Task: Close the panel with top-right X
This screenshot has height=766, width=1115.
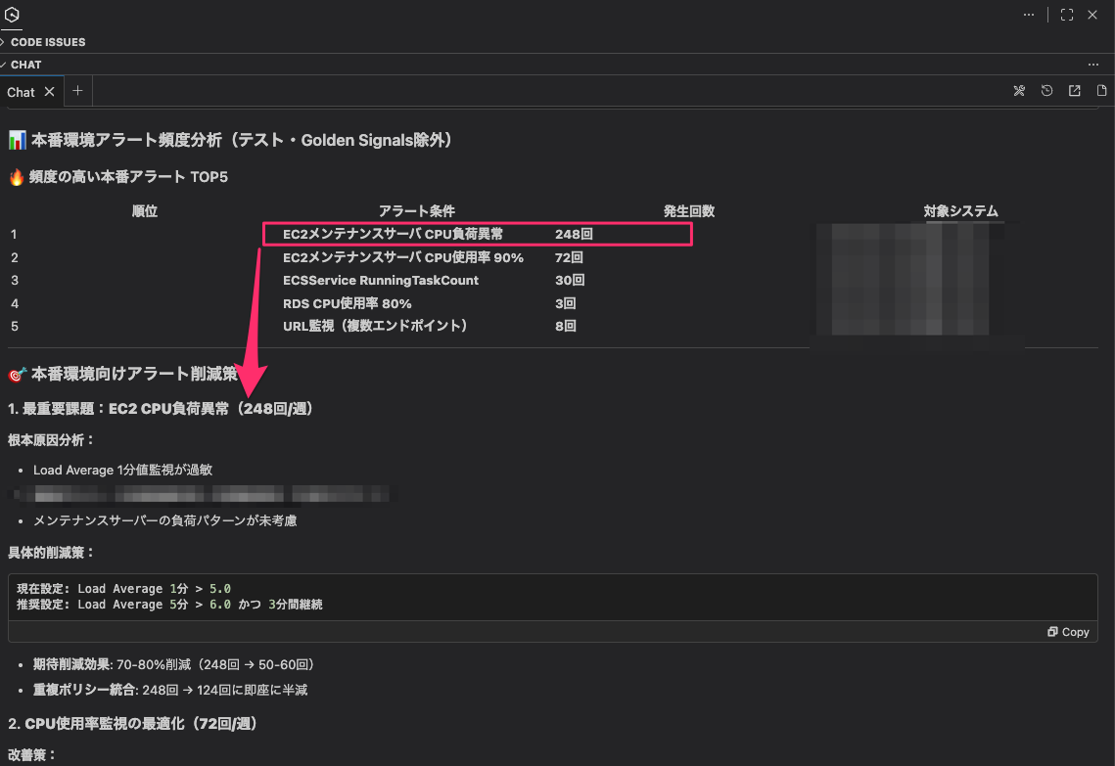Action: coord(1092,15)
